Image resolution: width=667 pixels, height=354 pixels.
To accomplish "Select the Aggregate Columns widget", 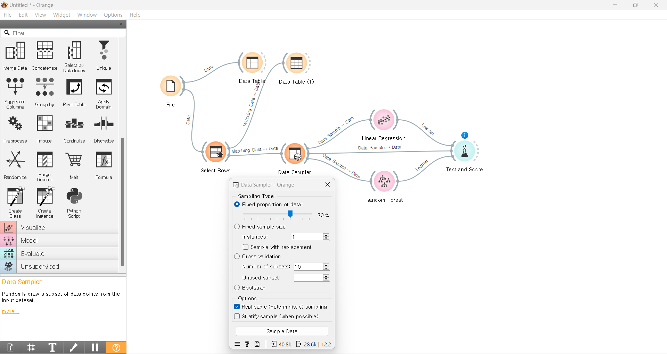I will tap(15, 93).
